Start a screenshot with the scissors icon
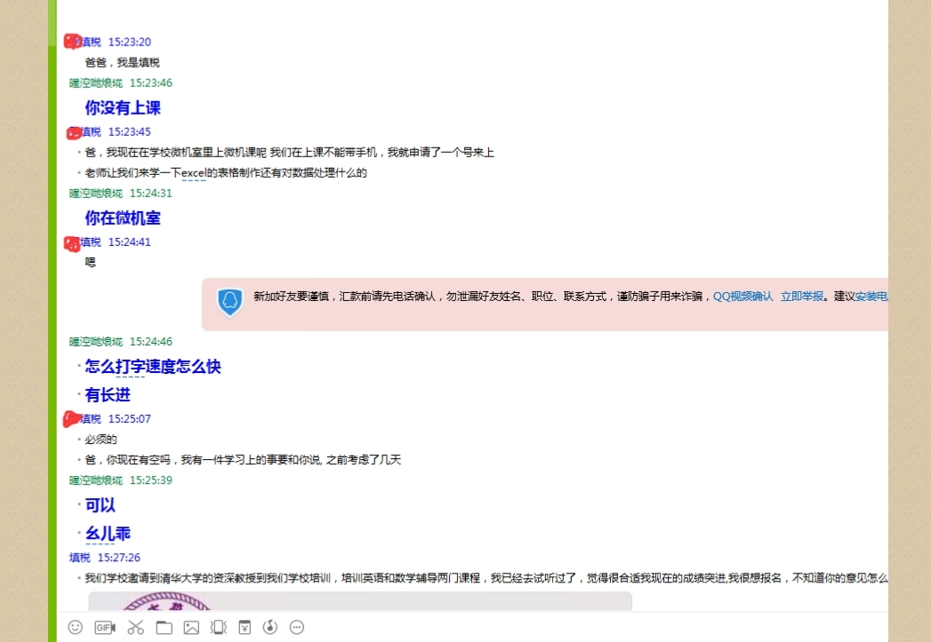 click(x=135, y=627)
